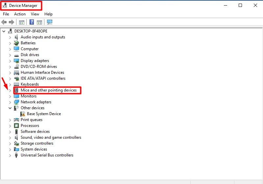The image size is (263, 184).
Task: Select Sound, video and game controllers
Action: click(x=51, y=137)
